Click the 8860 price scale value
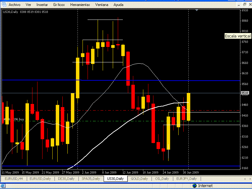252x189 pixels. point(245,21)
